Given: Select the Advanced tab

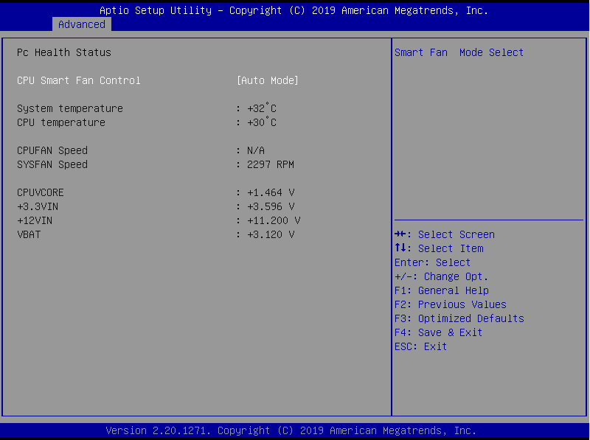Looking at the screenshot, I should pos(81,24).
